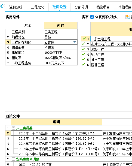Click 恢复到系统默认 button text
Viewport: 132px width, 166px height.
point(106,17)
